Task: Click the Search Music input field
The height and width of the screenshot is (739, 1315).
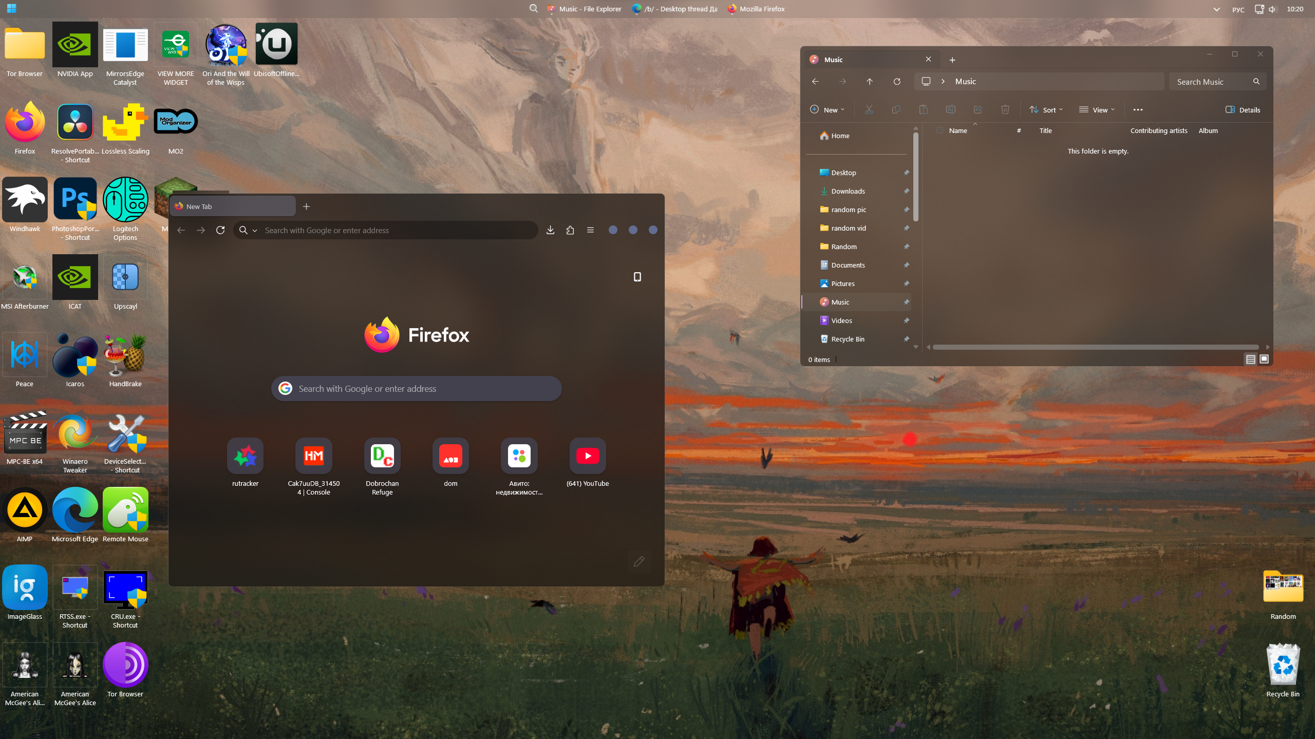Action: pyautogui.click(x=1211, y=82)
